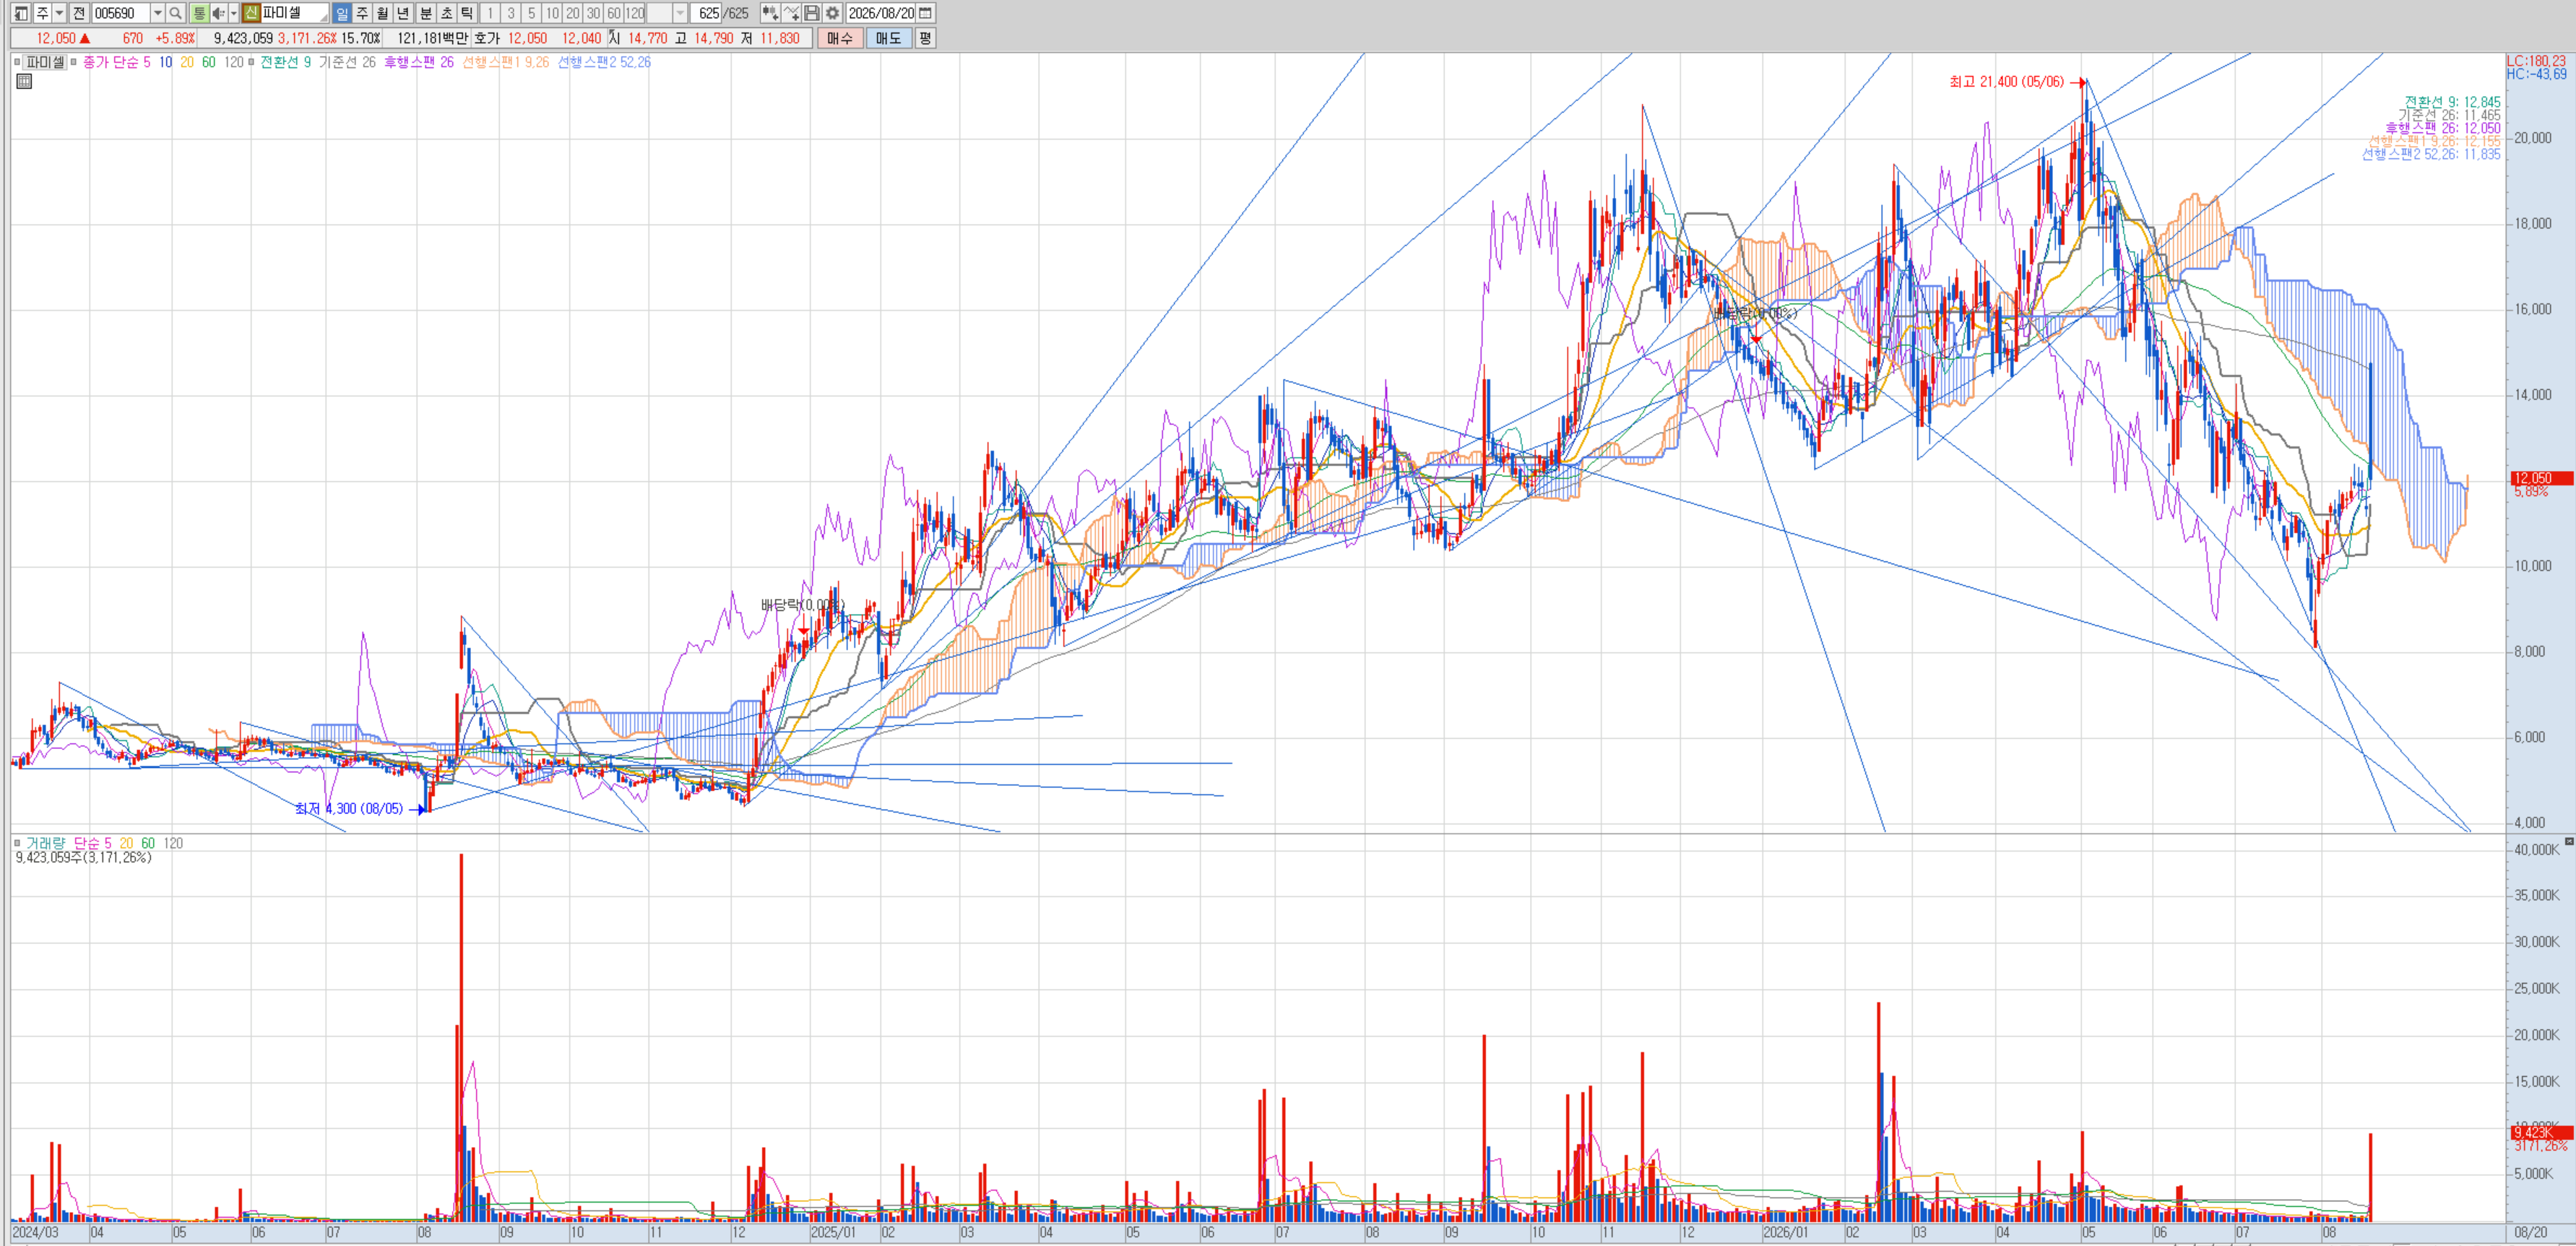Click the save chart floppy disk icon
Viewport: 2576px width, 1246px height.
811,13
